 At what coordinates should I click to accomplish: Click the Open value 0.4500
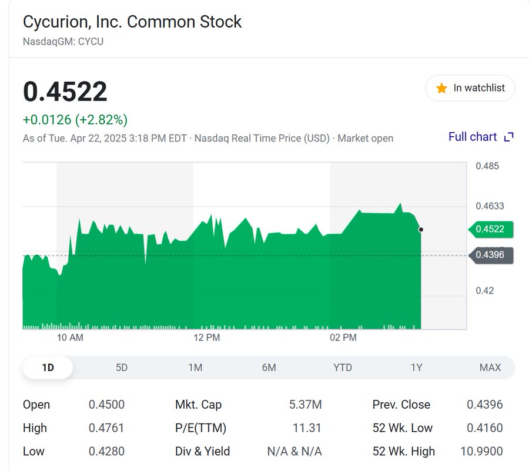click(x=106, y=405)
